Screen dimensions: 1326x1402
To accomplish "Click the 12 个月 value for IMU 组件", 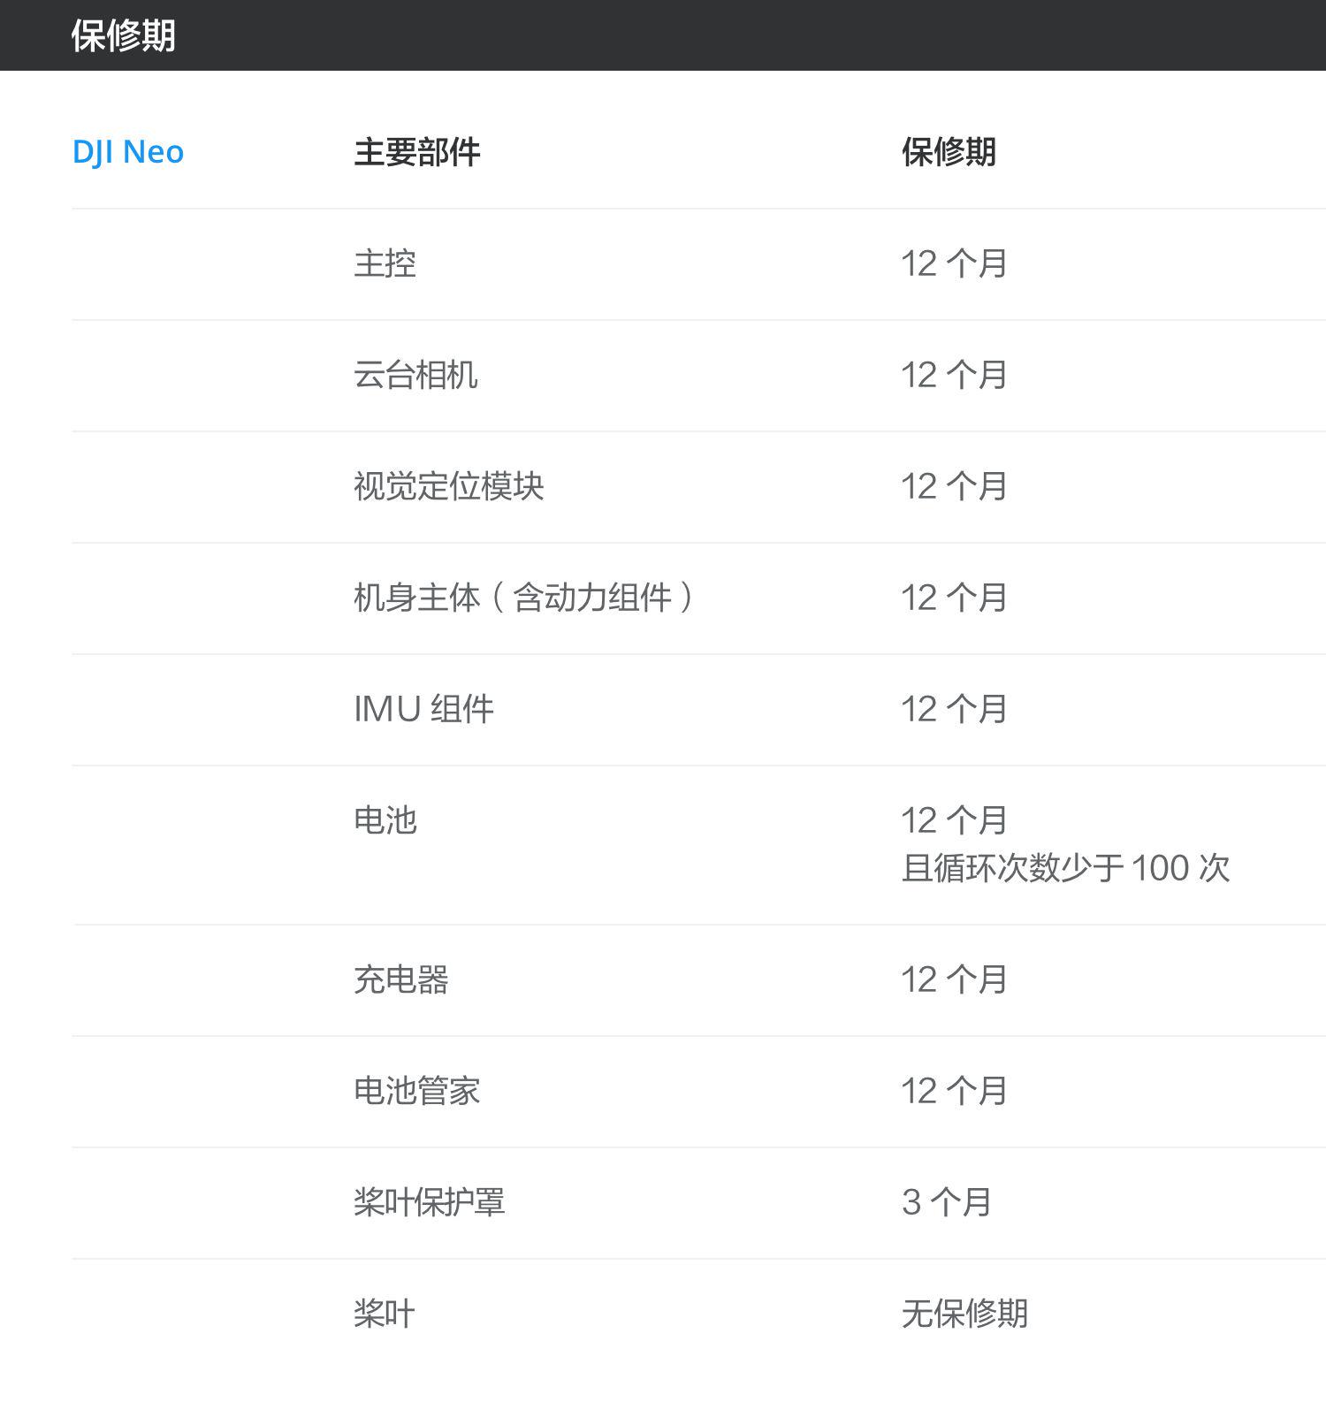I will click(x=954, y=709).
